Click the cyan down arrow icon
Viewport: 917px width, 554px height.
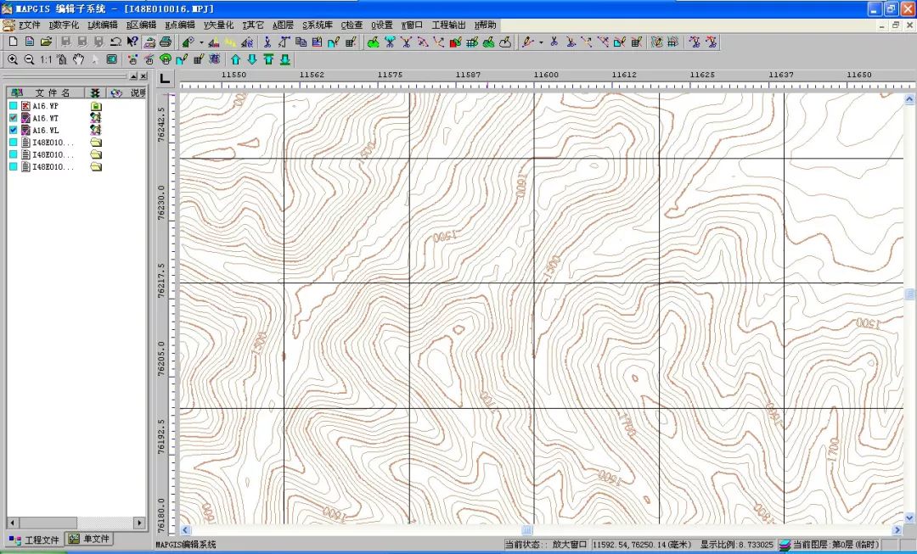point(252,59)
